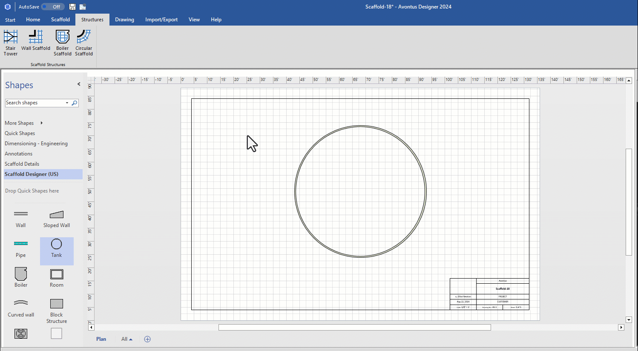
Task: Select the Pipe shape
Action: tap(21, 245)
